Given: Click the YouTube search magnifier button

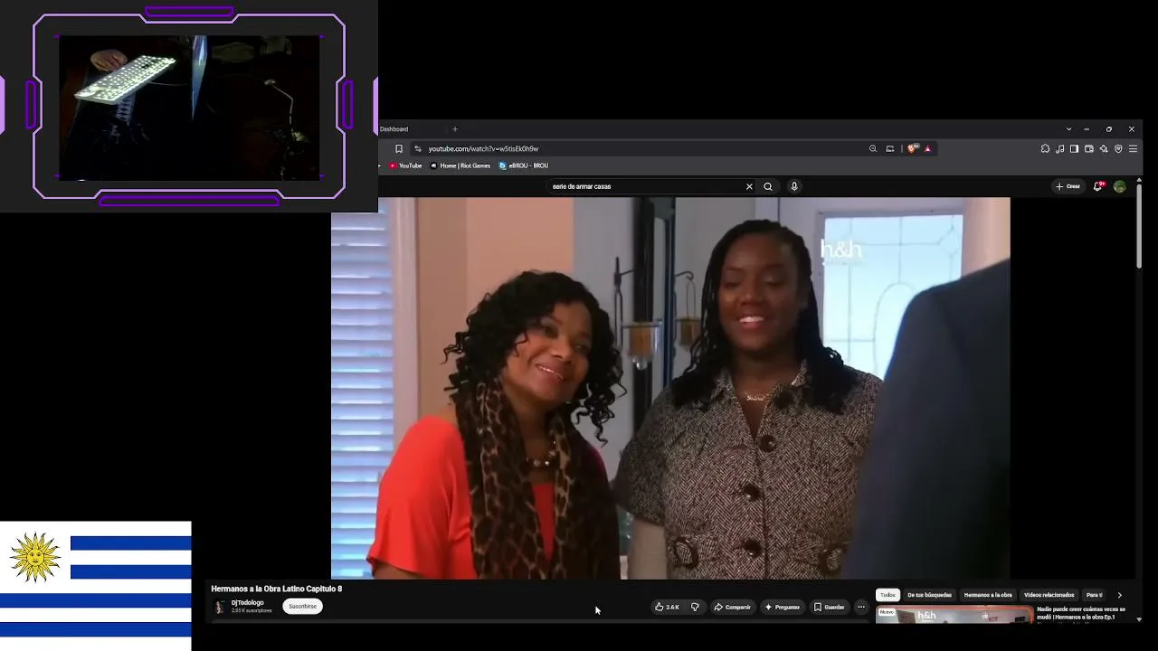Looking at the screenshot, I should (x=768, y=186).
